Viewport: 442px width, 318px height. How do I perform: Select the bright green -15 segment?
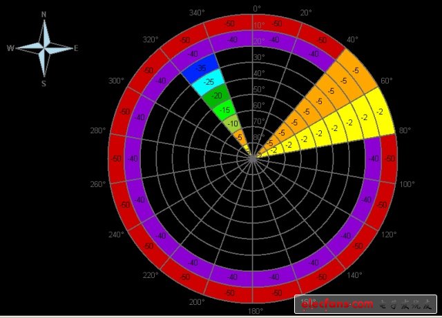(x=224, y=110)
